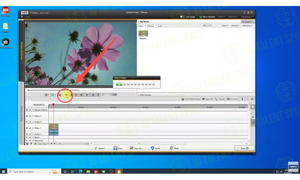This screenshot has width=300, height=180.
Task: Click the snapshot capture icon in preview toolbar
Action: point(66,95)
